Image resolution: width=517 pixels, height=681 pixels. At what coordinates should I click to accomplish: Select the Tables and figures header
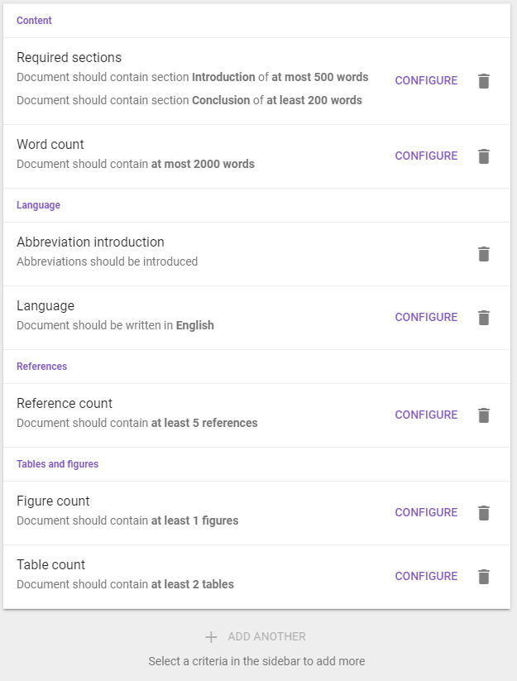point(57,464)
